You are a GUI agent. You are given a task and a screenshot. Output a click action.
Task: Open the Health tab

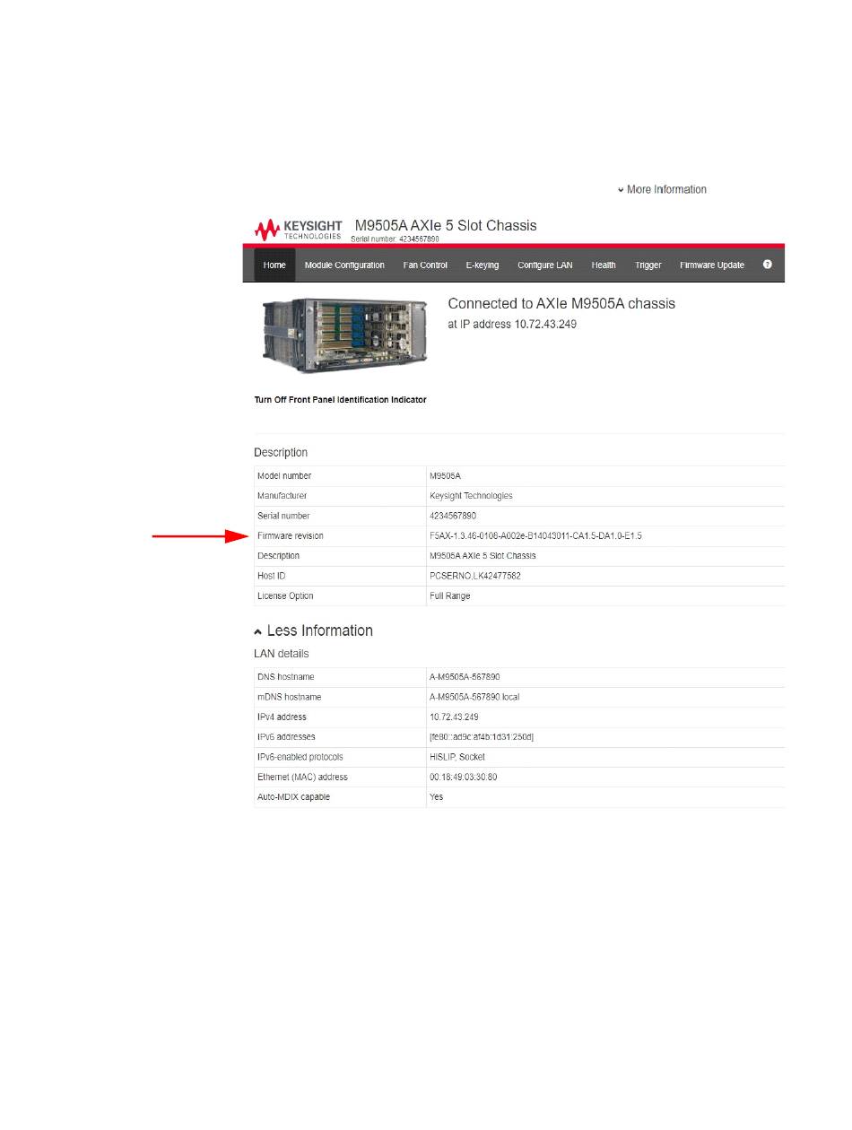(604, 265)
